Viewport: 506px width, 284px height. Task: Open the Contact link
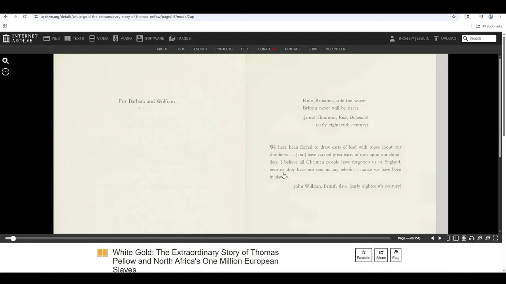pyautogui.click(x=293, y=49)
